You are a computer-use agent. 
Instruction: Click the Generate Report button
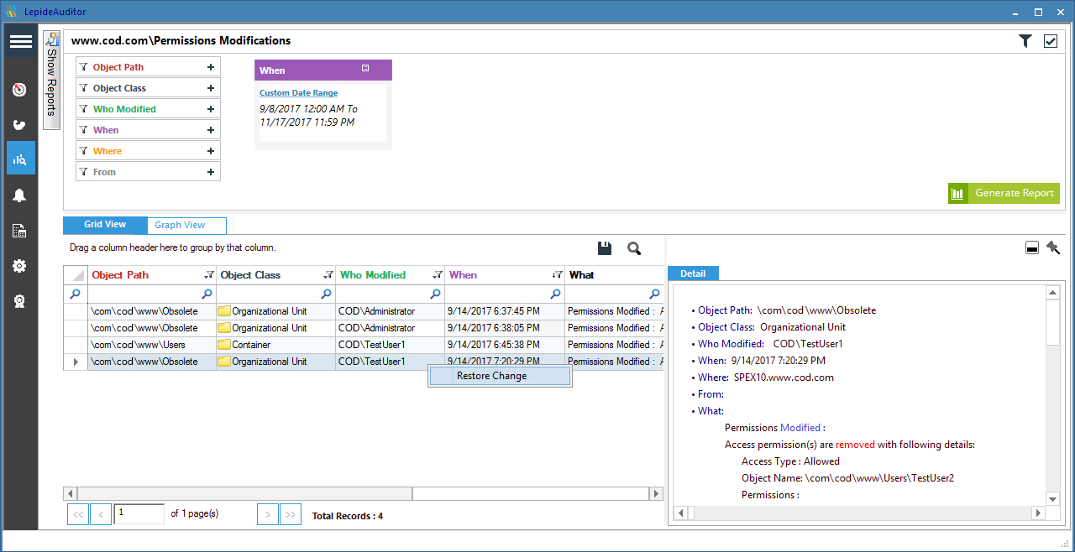pyautogui.click(x=1004, y=193)
